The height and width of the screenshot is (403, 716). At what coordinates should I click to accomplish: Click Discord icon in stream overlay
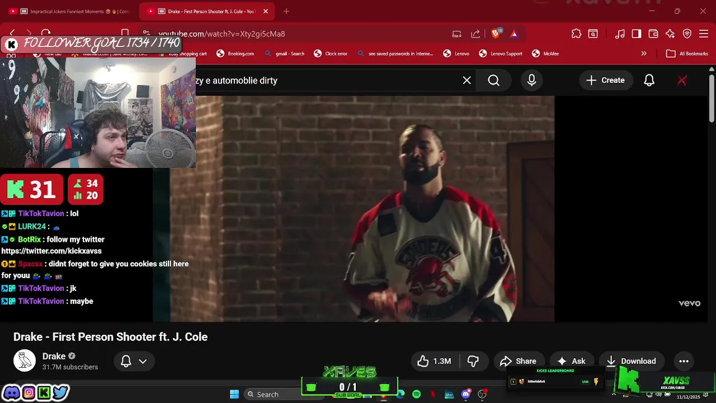click(x=11, y=392)
